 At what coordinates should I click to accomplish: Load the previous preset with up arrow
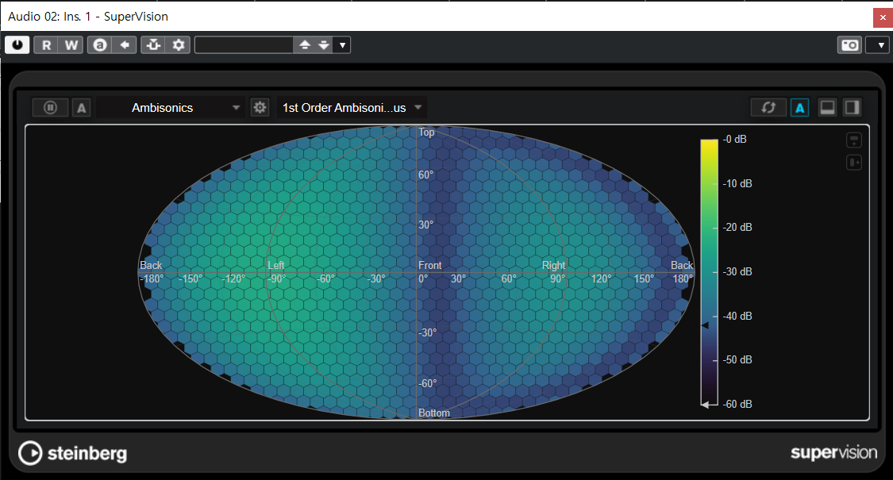point(305,45)
